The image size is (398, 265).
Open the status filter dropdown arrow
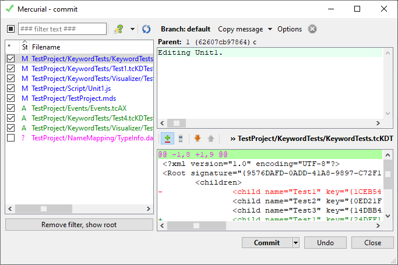point(132,29)
